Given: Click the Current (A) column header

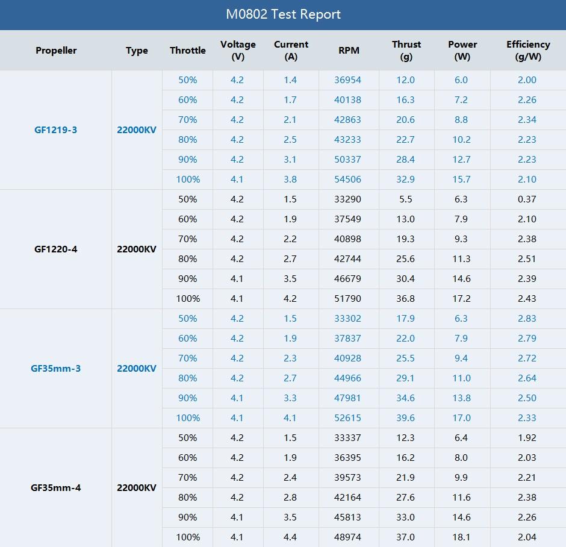Looking at the screenshot, I should click(291, 51).
